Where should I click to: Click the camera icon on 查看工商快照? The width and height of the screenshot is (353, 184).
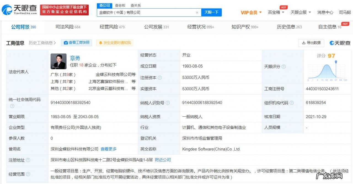(x=65, y=43)
